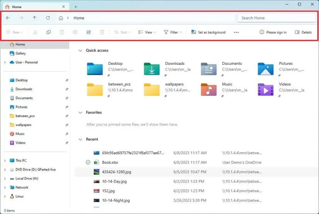
Task: Click the Rename icon in toolbar
Action: coord(75,32)
